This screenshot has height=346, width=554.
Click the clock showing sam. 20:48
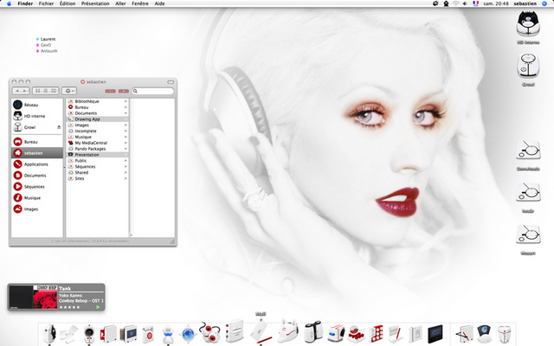tap(496, 3)
